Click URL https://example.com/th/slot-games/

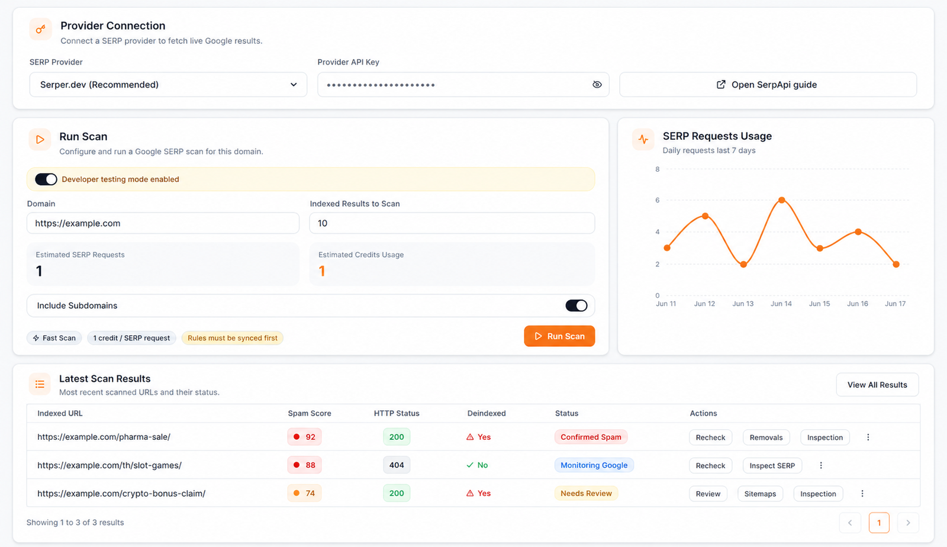pyautogui.click(x=109, y=465)
